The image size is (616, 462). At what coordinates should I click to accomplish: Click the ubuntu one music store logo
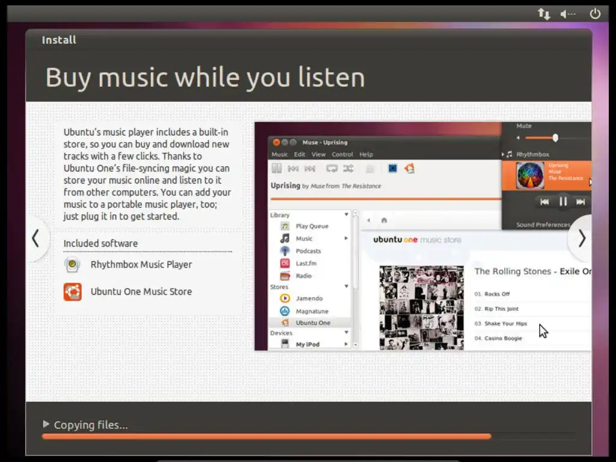pos(417,239)
